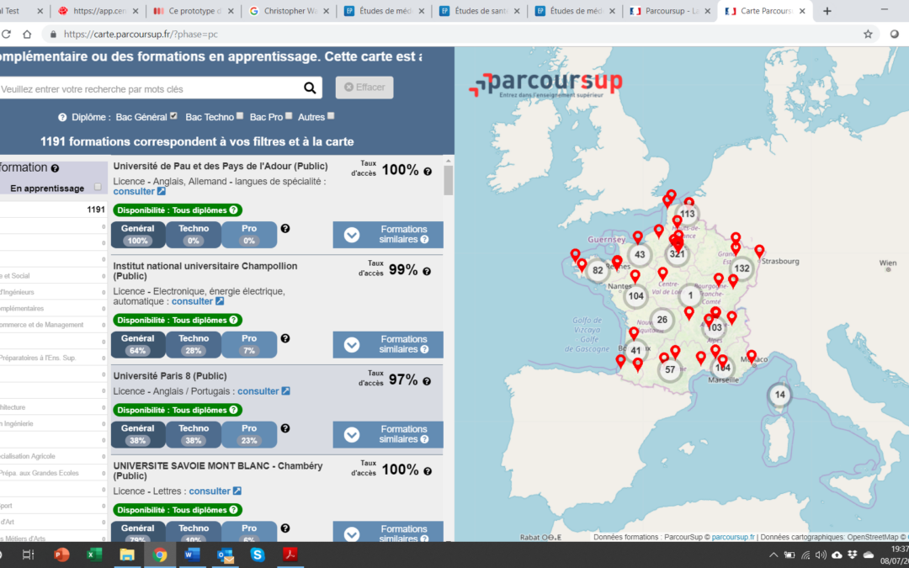Open PowerPoint from the taskbar
The width and height of the screenshot is (909, 568).
click(x=61, y=555)
